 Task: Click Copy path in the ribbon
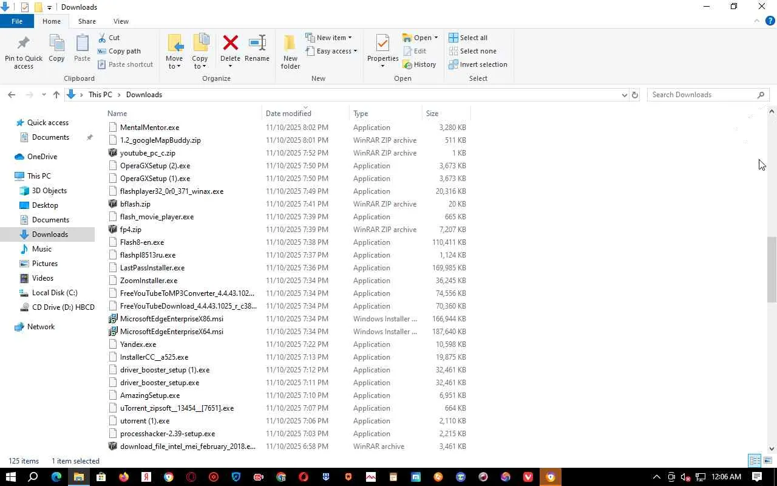point(119,51)
